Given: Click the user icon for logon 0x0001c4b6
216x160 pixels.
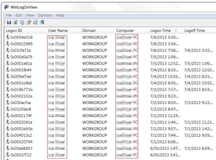Looking at the screenshot, I should [x=8, y=83].
